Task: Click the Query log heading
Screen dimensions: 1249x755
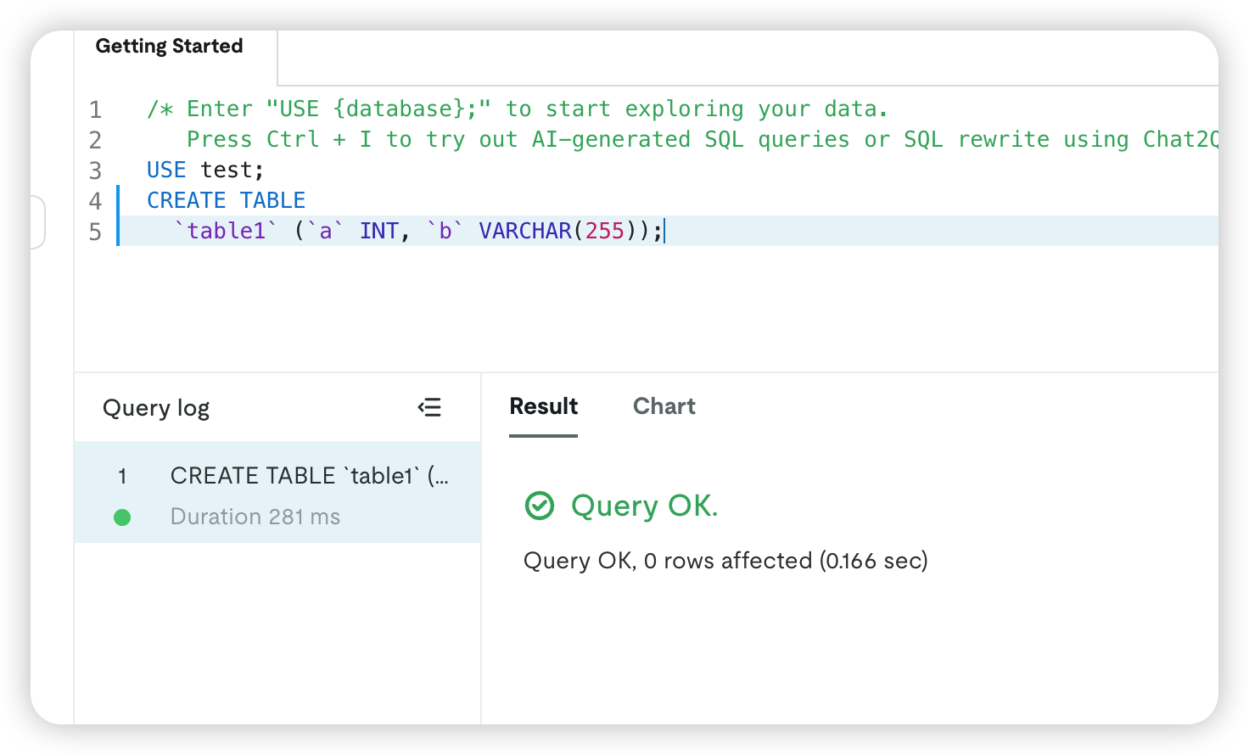Action: tap(156, 408)
